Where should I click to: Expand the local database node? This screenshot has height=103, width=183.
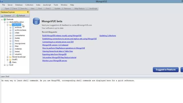click(x=5, y=65)
